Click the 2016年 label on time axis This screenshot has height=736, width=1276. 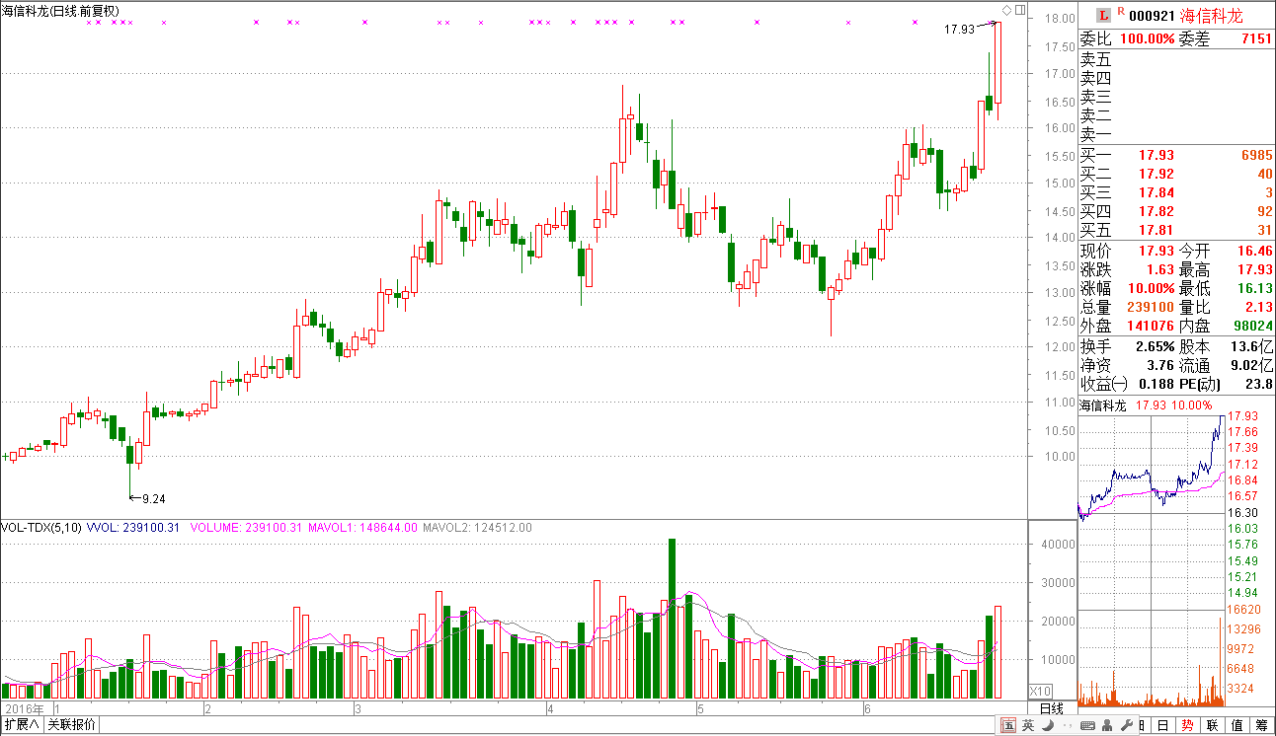[24, 708]
